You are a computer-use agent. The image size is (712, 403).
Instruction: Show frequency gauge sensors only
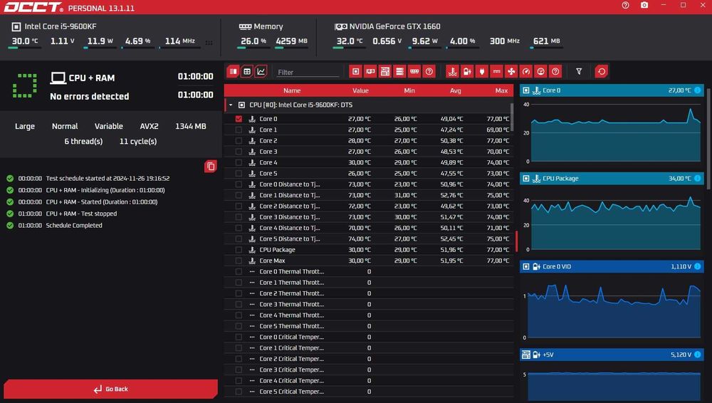point(526,71)
